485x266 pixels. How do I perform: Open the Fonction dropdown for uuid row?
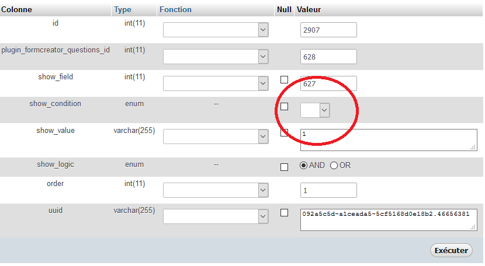(x=216, y=216)
